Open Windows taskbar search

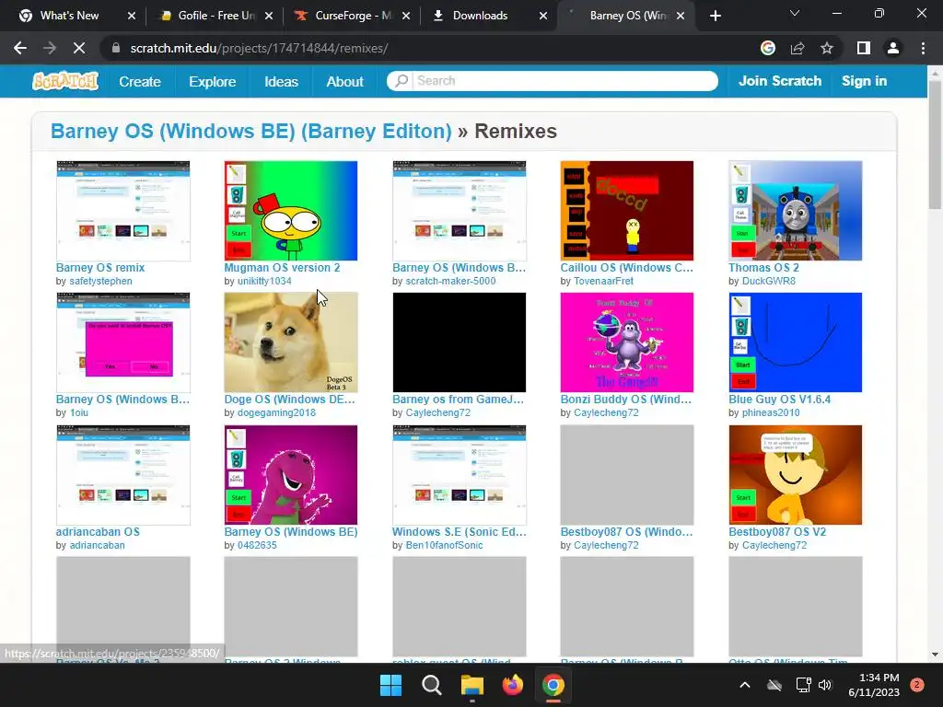[x=432, y=685]
